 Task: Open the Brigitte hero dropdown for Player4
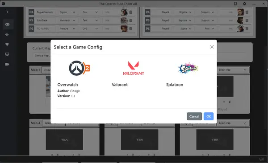184,12
